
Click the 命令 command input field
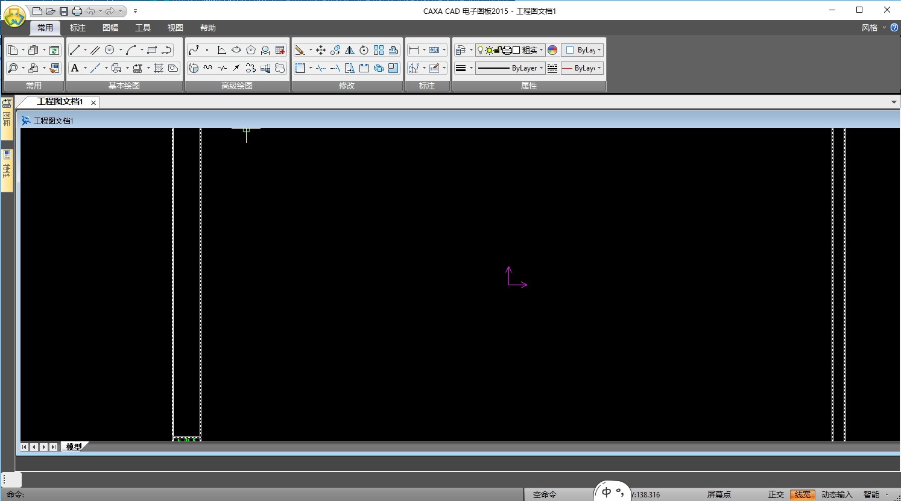[x=262, y=494]
